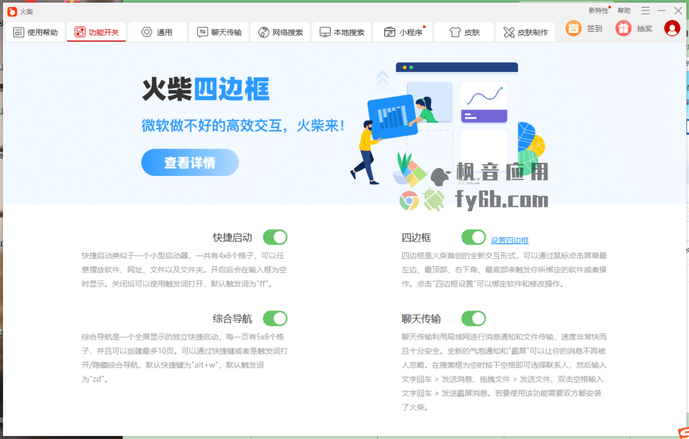Open 新特性 in the title bar
The height and width of the screenshot is (439, 689).
pos(598,11)
